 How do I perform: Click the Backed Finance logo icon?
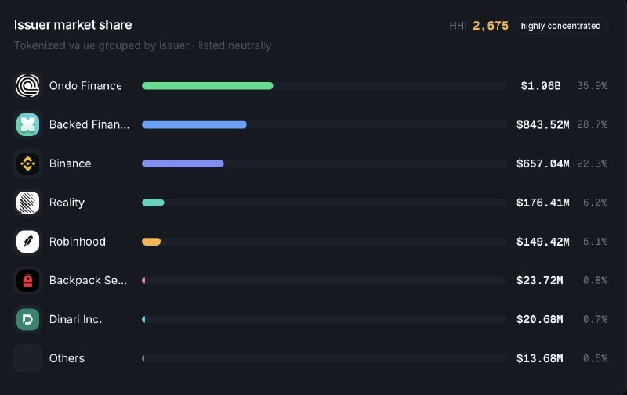pos(27,125)
